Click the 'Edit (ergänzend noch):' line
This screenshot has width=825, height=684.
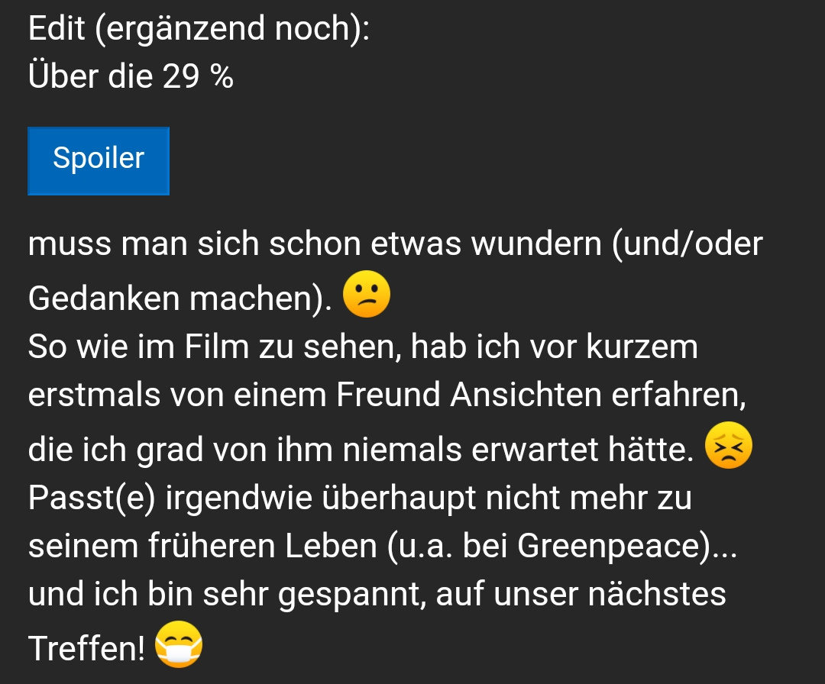point(199,28)
